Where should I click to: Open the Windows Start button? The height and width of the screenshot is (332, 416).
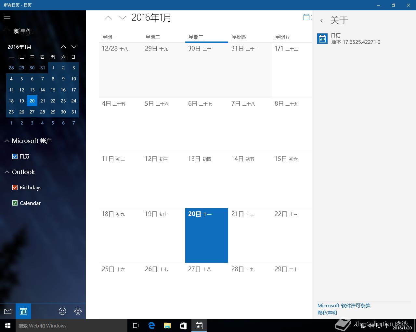tap(8, 326)
